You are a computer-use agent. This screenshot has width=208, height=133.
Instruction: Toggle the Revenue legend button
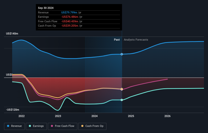pyautogui.click(x=14, y=126)
